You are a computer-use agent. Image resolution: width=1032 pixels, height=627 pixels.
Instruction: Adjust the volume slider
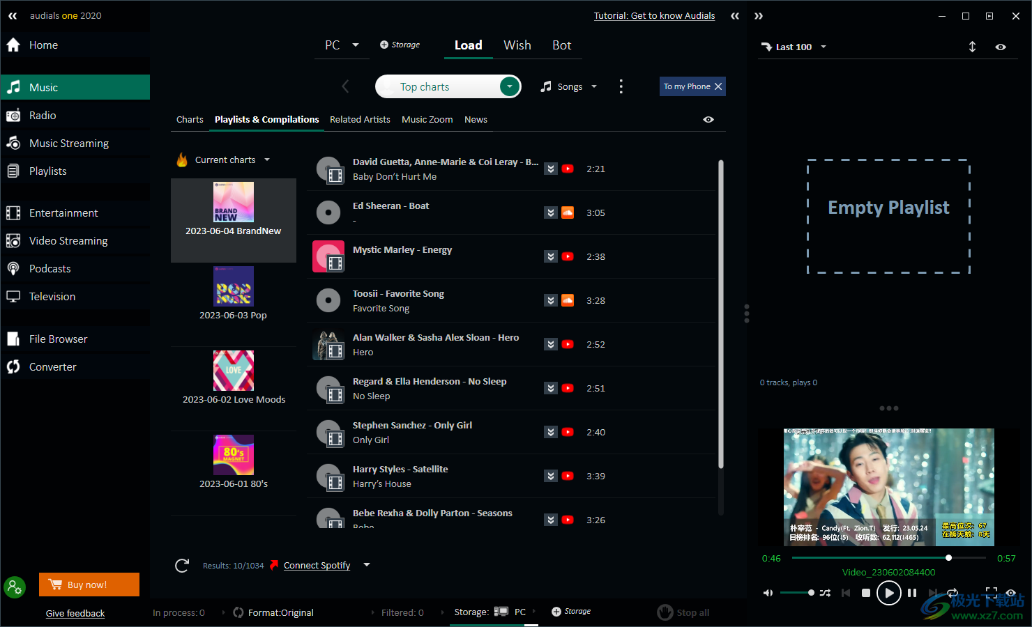(797, 593)
